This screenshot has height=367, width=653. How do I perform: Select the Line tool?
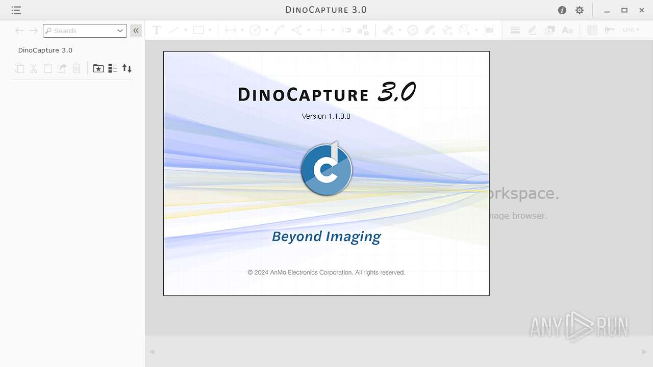[x=174, y=30]
